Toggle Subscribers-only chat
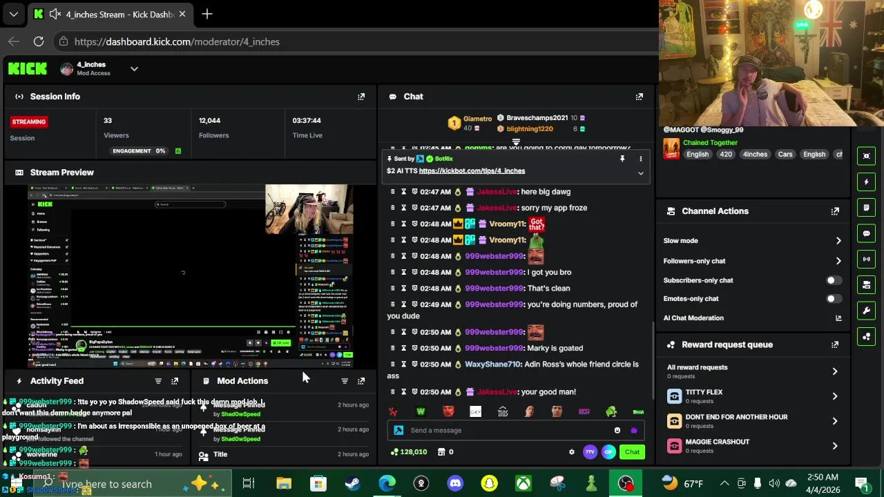This screenshot has width=884, height=497. [x=834, y=280]
